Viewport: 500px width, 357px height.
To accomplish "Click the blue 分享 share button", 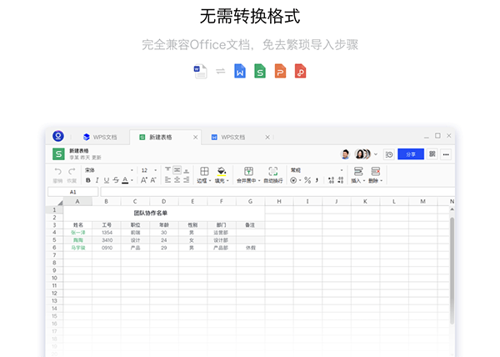I will [410, 154].
